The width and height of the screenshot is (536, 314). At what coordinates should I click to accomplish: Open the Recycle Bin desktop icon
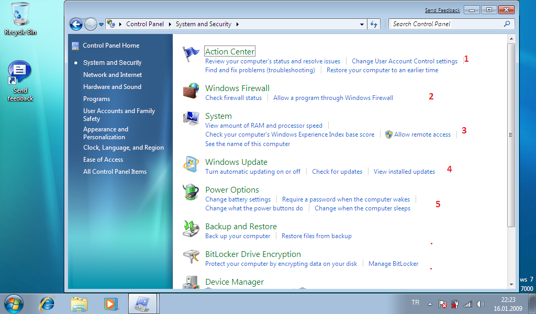[20, 19]
